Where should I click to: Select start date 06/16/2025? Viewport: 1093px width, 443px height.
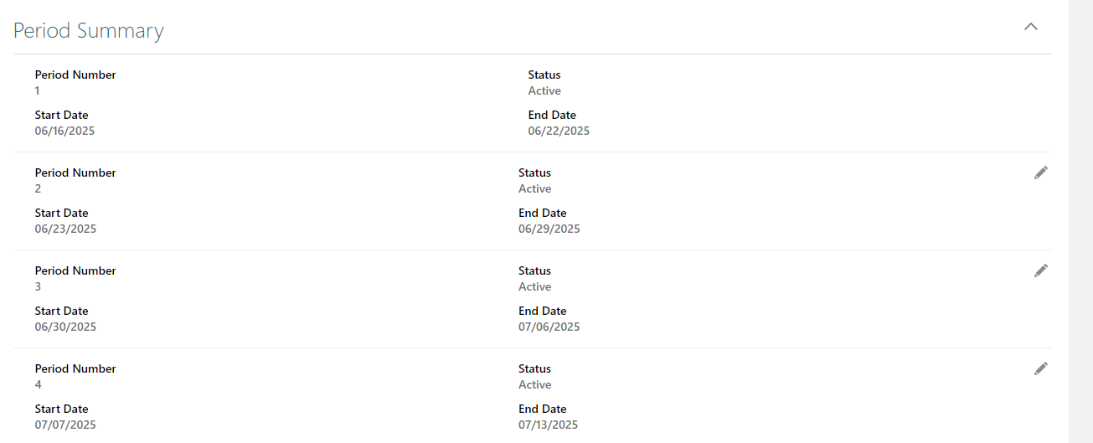65,131
